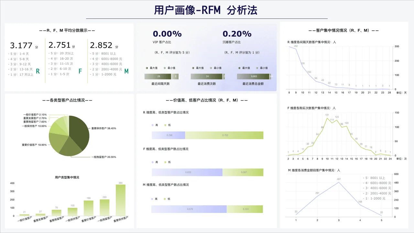Click 0.702 low segment in R bar
This screenshot has height=233, width=414.
coord(224,135)
